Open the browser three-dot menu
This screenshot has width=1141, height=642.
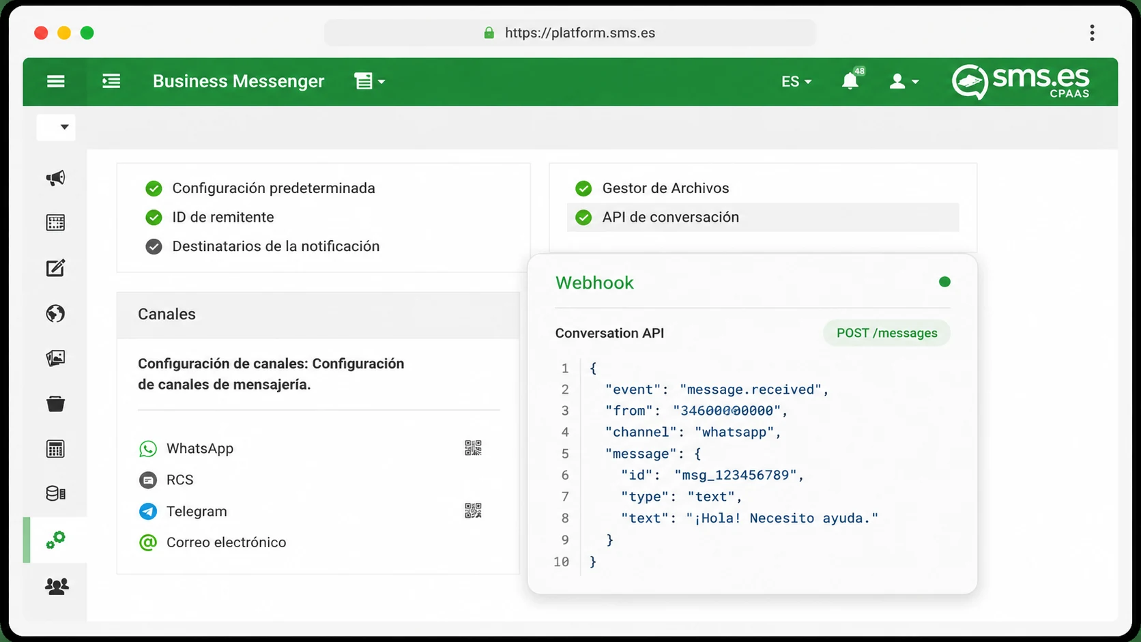(1092, 33)
